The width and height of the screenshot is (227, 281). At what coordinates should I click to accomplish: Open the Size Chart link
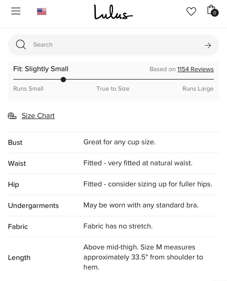(x=38, y=116)
